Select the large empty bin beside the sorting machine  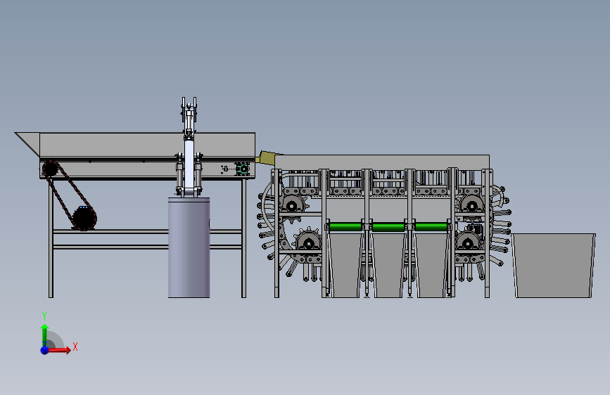[x=553, y=266]
